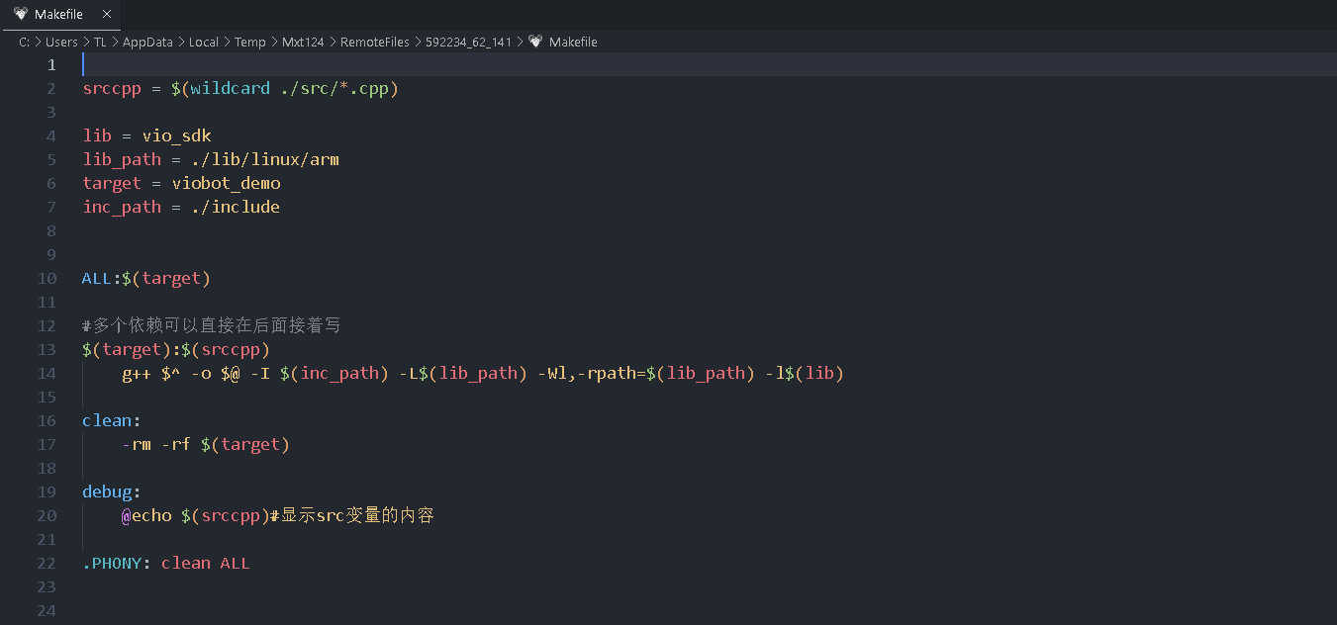This screenshot has width=1337, height=625.
Task: Click 'g++' command on line 14
Action: click(137, 373)
